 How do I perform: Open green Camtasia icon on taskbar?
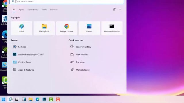click(51, 99)
